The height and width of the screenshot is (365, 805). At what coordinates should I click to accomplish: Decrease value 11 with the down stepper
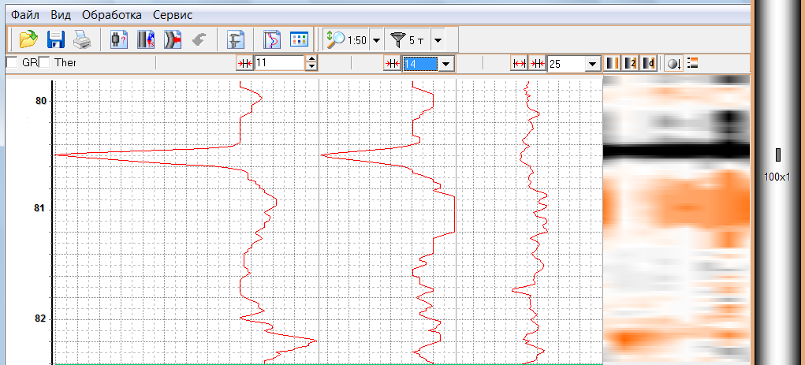coord(311,67)
